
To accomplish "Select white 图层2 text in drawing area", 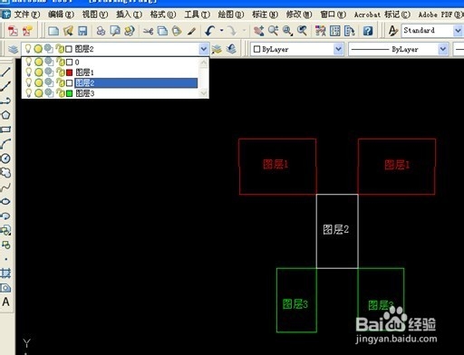I will (335, 229).
